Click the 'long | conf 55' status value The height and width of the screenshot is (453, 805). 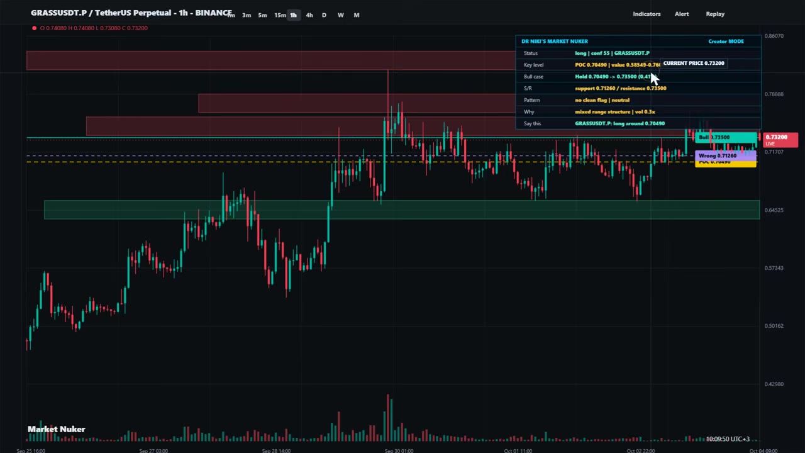[612, 53]
